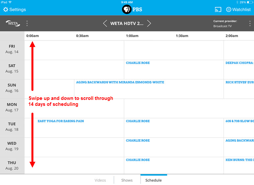Open Easy Yoga for Easing Pain listing

(x=61, y=121)
